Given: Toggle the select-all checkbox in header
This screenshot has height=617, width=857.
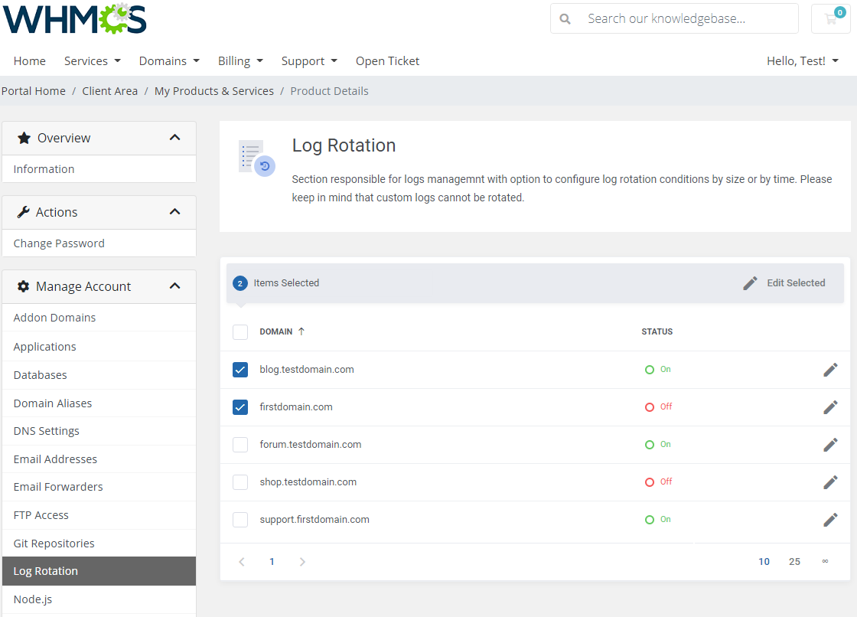Looking at the screenshot, I should pos(240,332).
